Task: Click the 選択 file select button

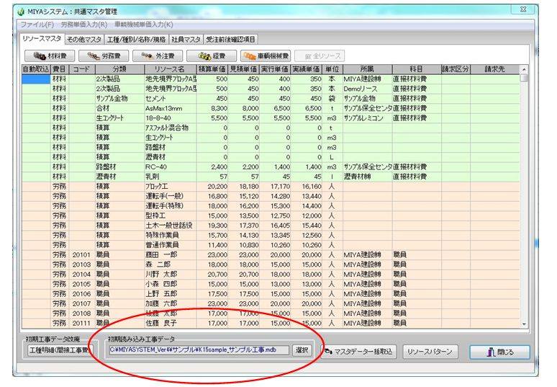Action: tap(302, 350)
